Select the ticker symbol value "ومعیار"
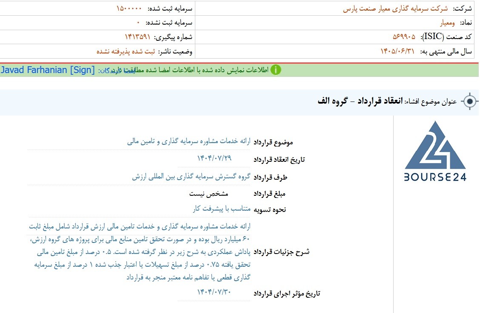Viewport: 480px width, 313px height. click(x=448, y=23)
